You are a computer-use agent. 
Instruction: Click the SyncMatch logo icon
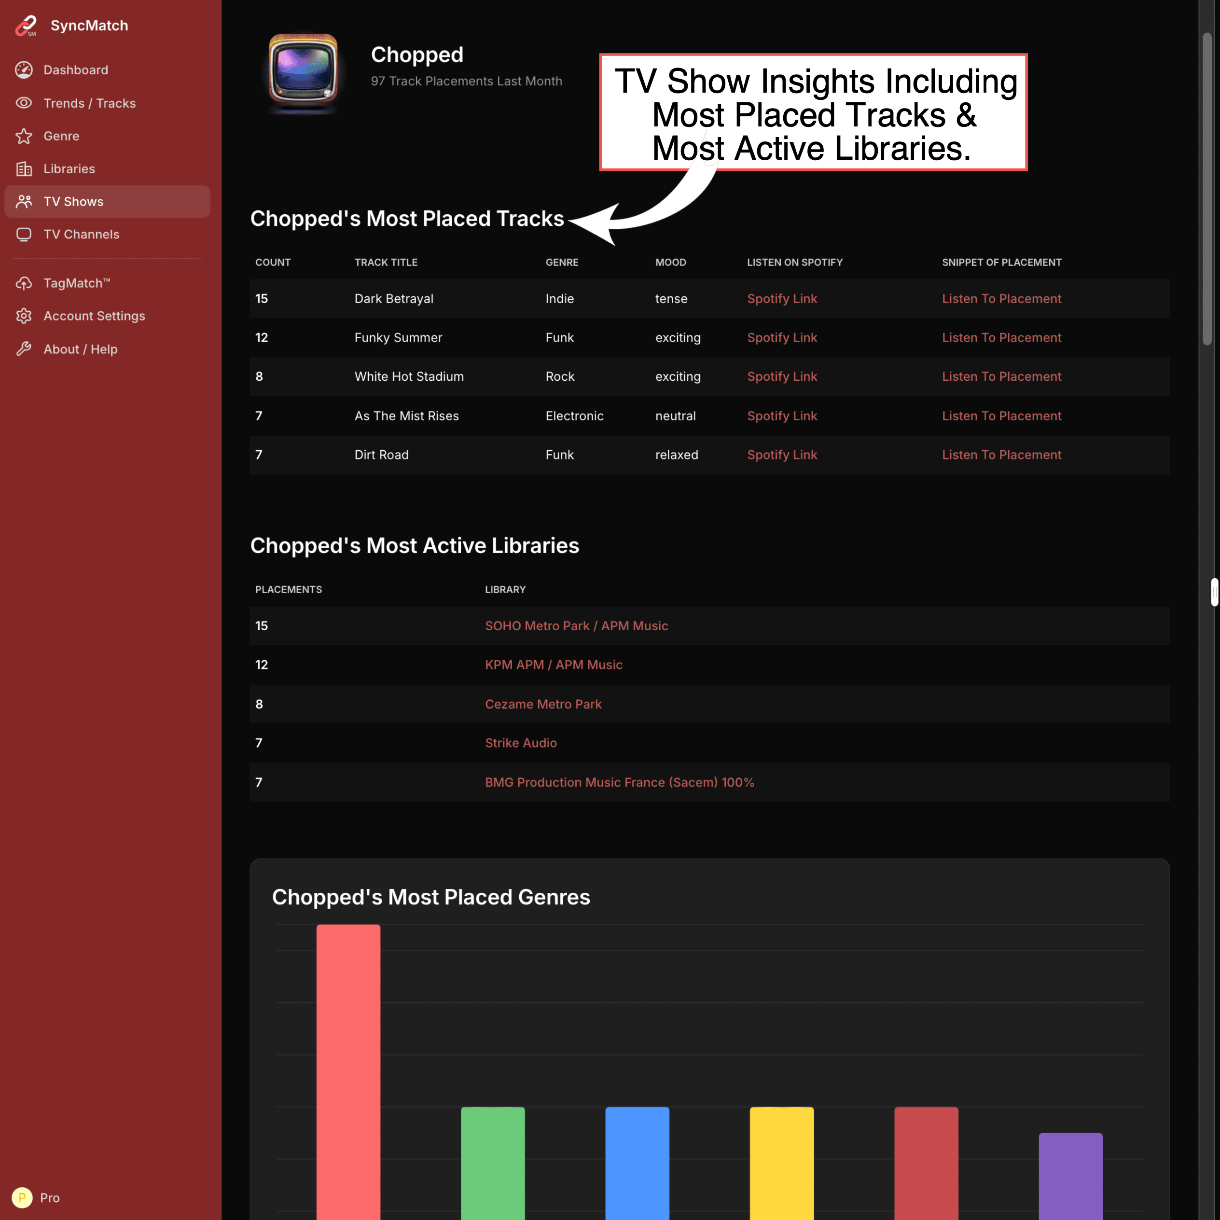click(x=26, y=25)
